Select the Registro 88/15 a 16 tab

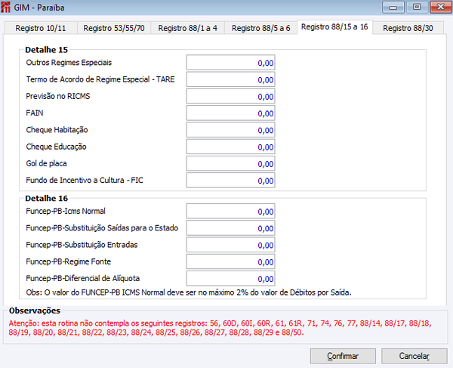coord(334,27)
